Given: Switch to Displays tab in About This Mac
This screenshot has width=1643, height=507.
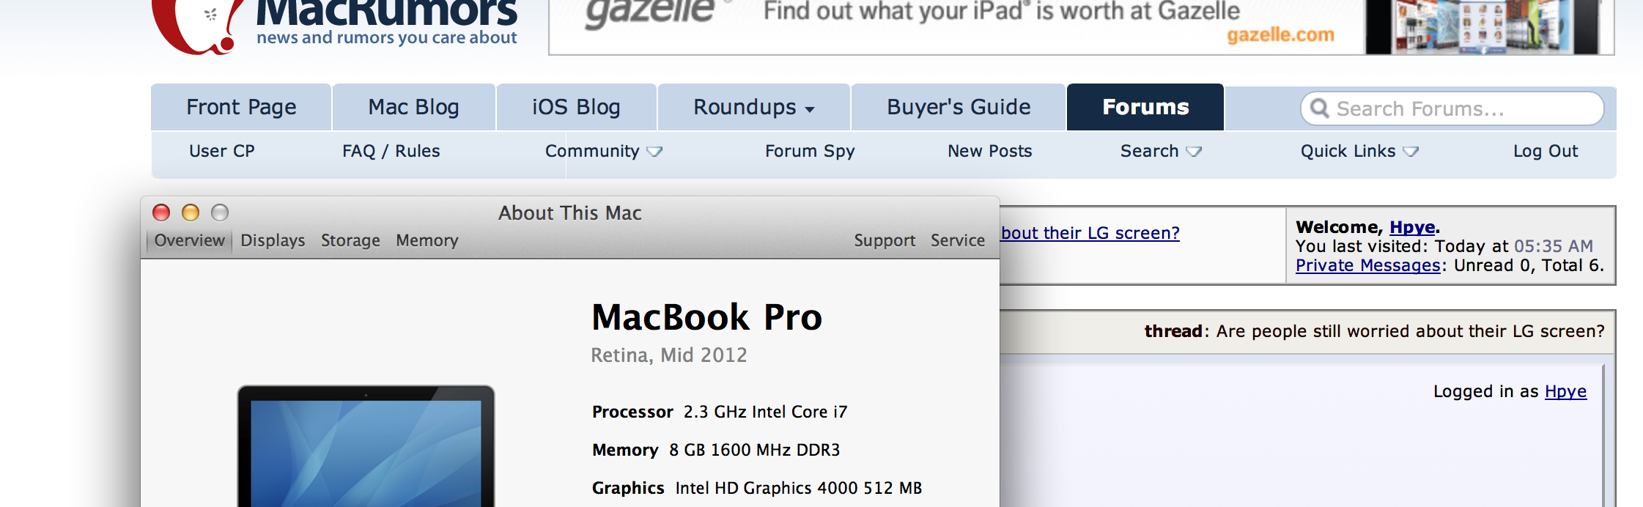Looking at the screenshot, I should [x=273, y=240].
